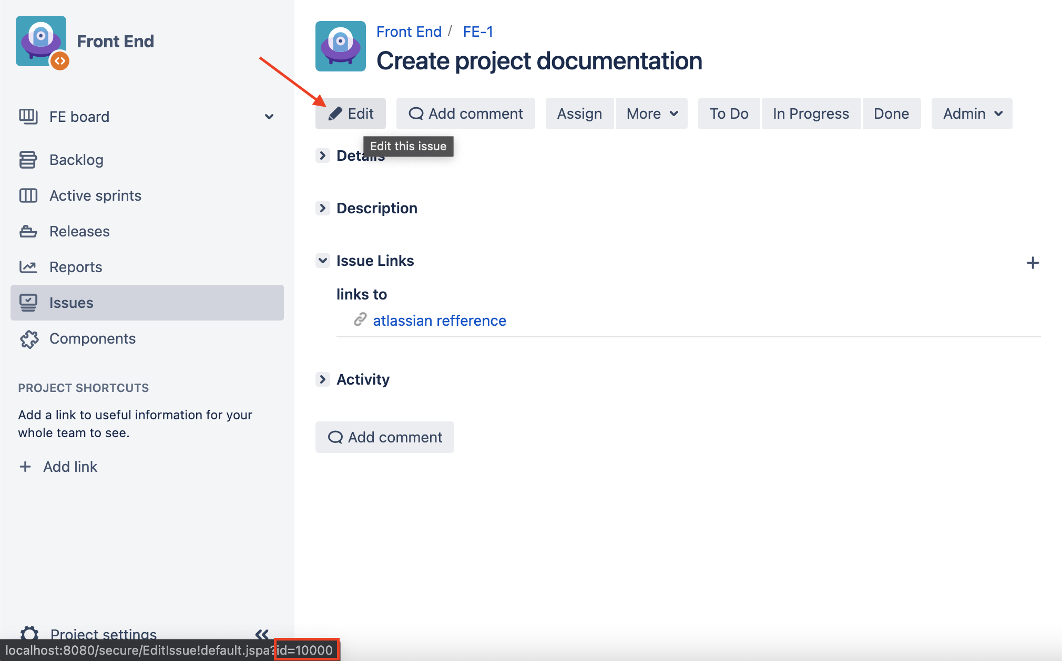Select Issues in the sidebar menu
Viewport: 1062px width, 661px height.
(72, 303)
